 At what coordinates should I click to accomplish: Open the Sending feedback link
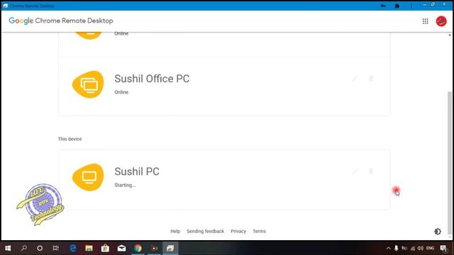pos(205,232)
